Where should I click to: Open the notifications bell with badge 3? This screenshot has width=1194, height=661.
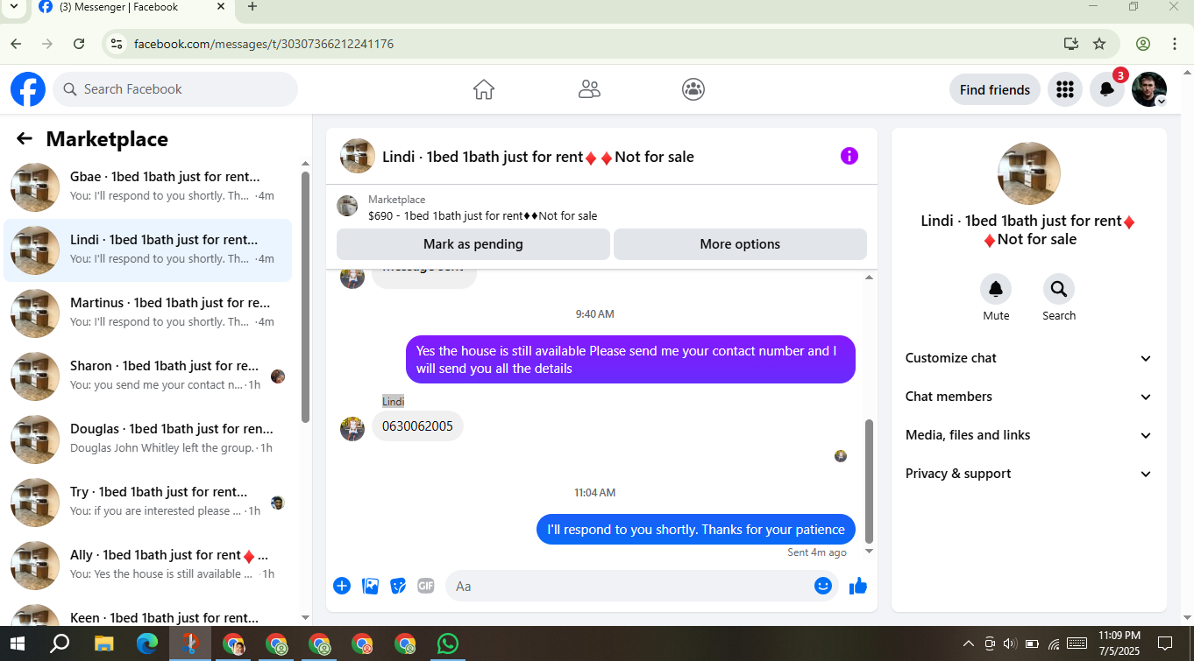coord(1107,89)
